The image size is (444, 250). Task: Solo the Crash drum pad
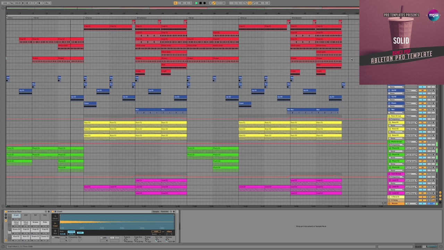19,219
